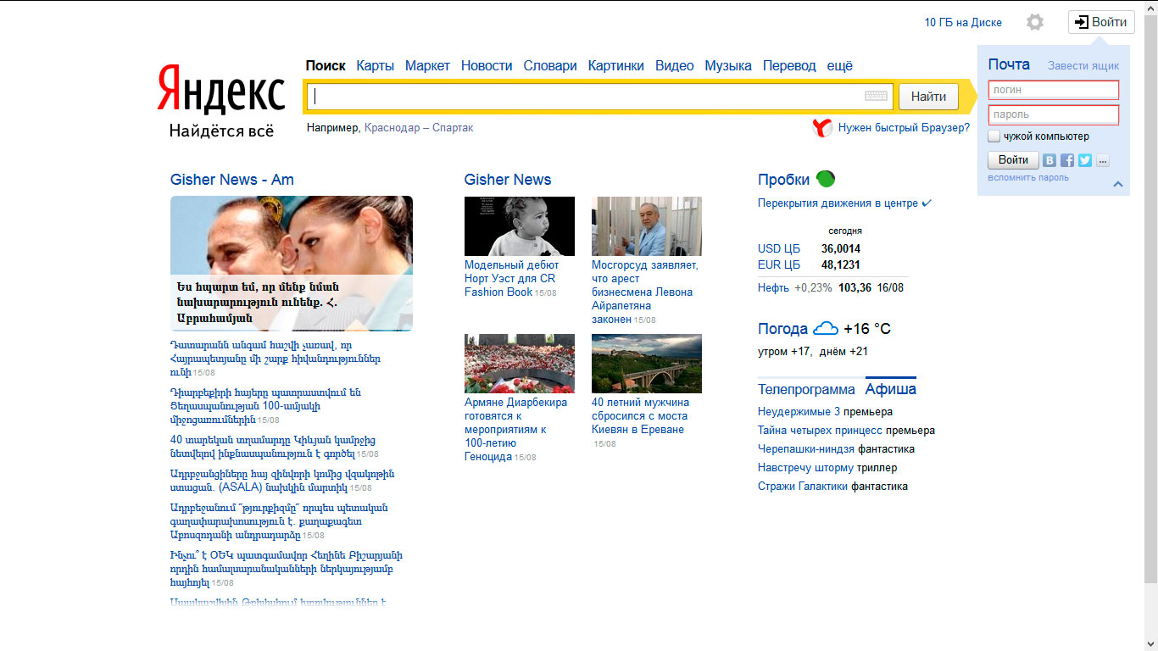
Task: Focus the логин input field
Action: pyautogui.click(x=1053, y=90)
